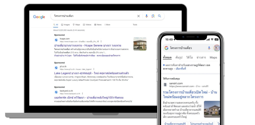Click the Google logo on laptop screen

point(39,17)
